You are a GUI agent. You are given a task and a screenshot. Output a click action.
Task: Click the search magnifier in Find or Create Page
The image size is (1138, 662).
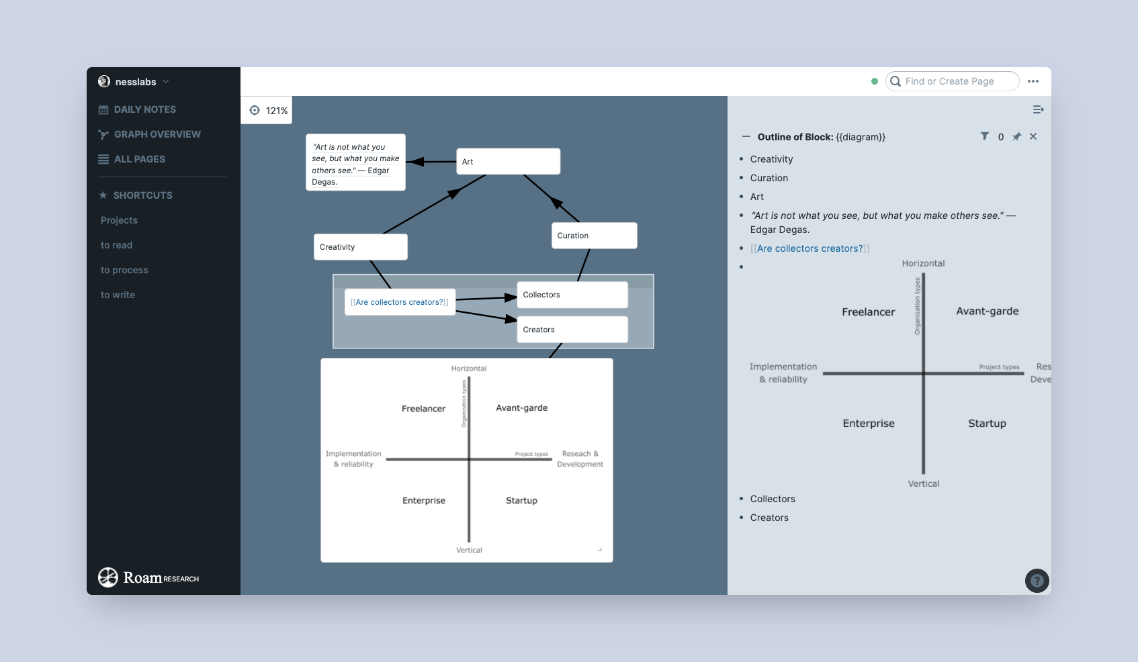[895, 81]
